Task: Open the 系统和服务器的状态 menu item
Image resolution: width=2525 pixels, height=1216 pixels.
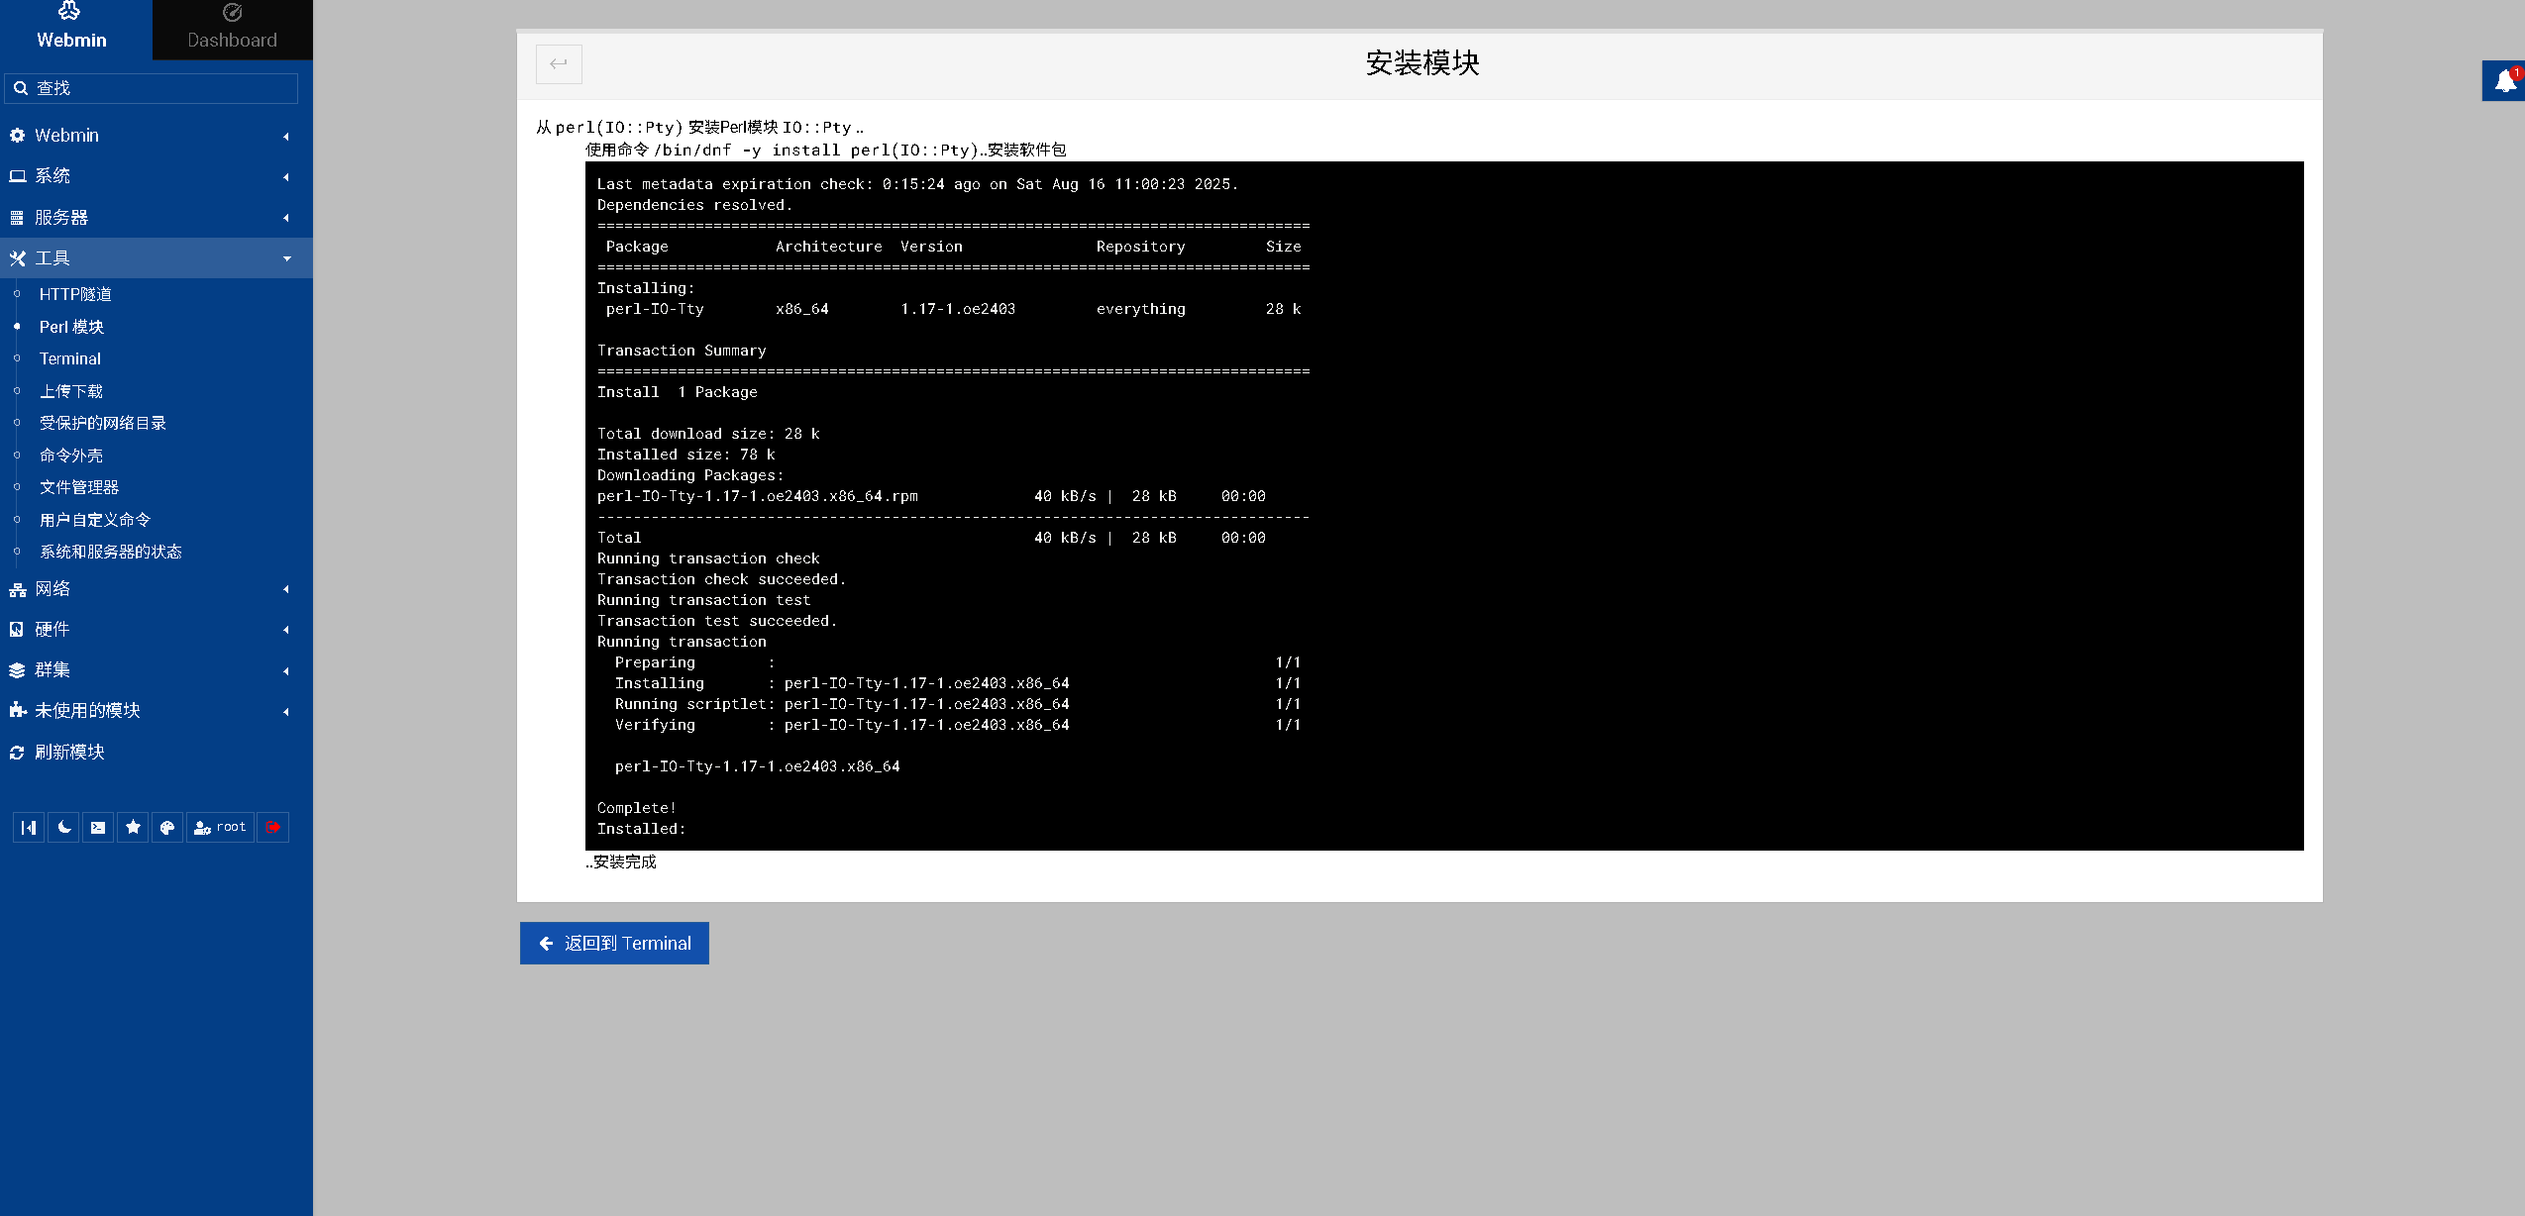Action: click(111, 552)
